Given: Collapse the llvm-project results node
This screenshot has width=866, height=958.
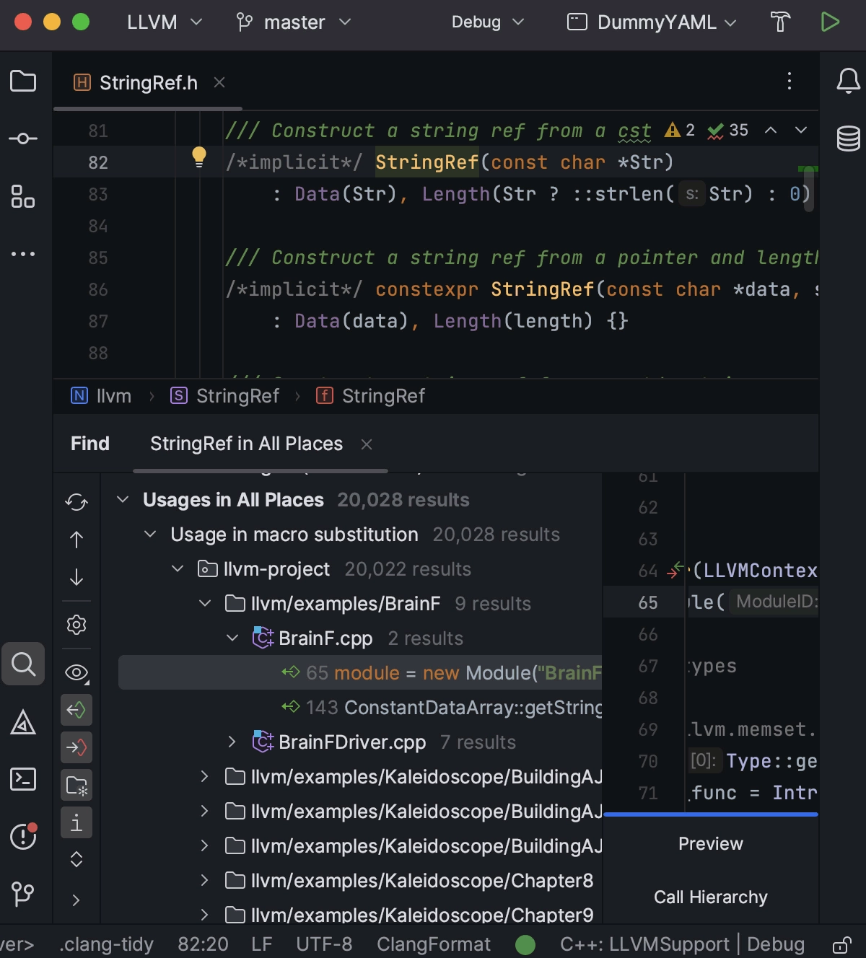Looking at the screenshot, I should point(178,569).
